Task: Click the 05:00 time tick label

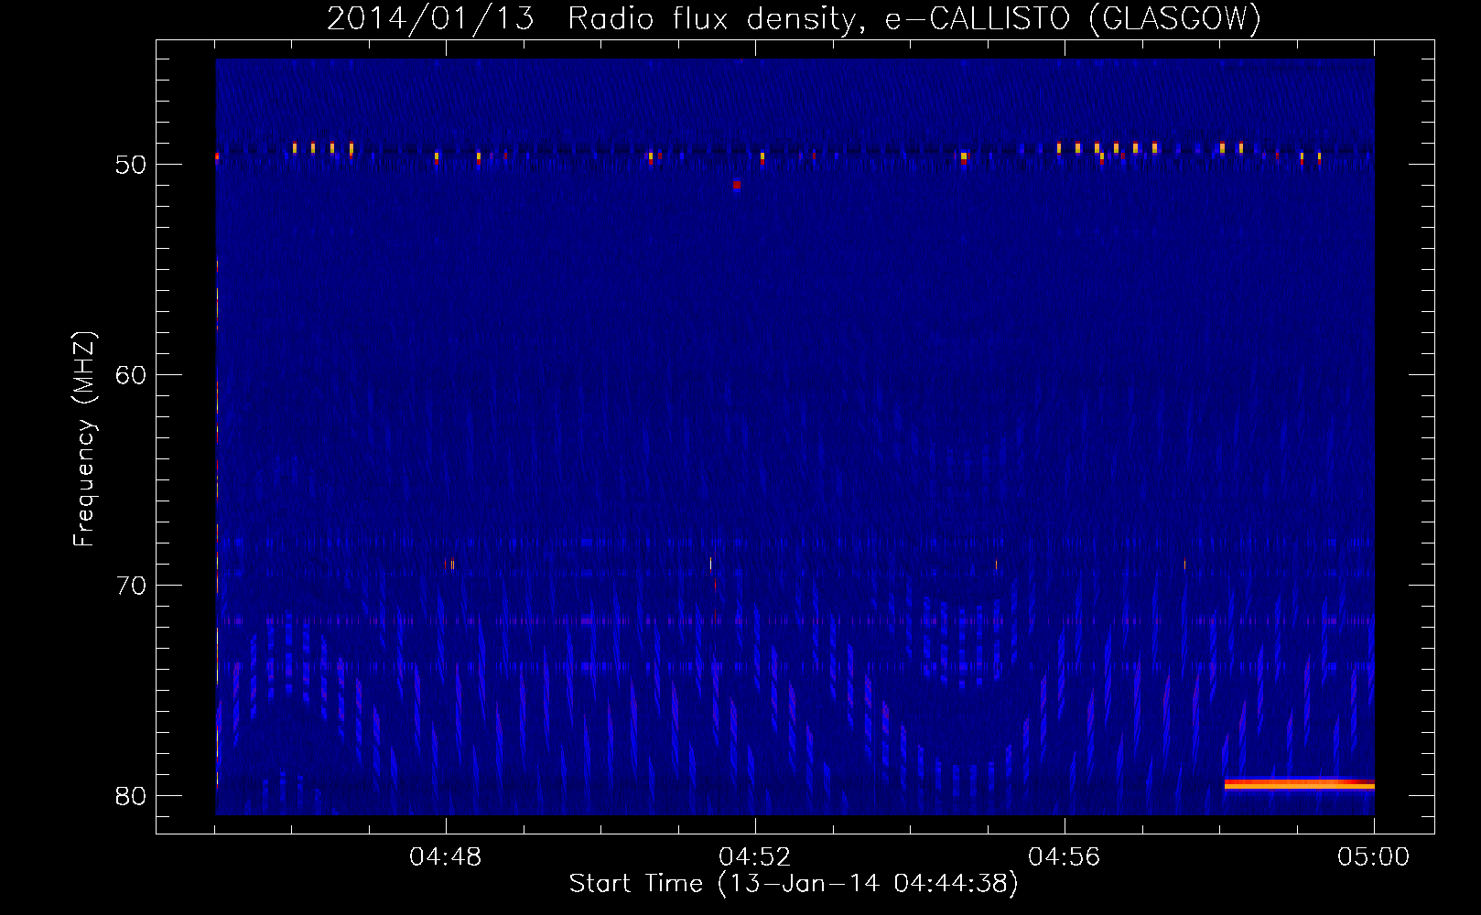Action: tap(1374, 857)
